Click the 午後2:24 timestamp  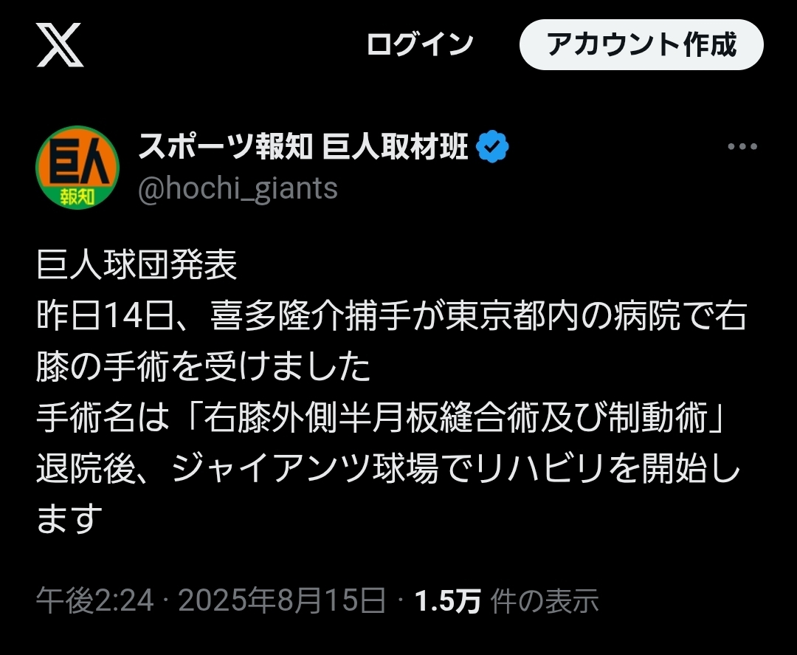pyautogui.click(x=94, y=600)
